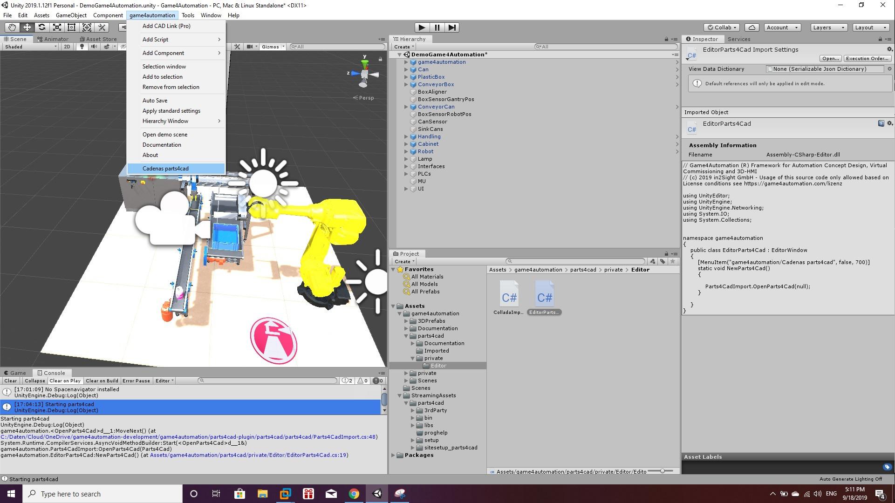895x503 pixels.
Task: Toggle Collapse in the Console
Action: (x=35, y=381)
